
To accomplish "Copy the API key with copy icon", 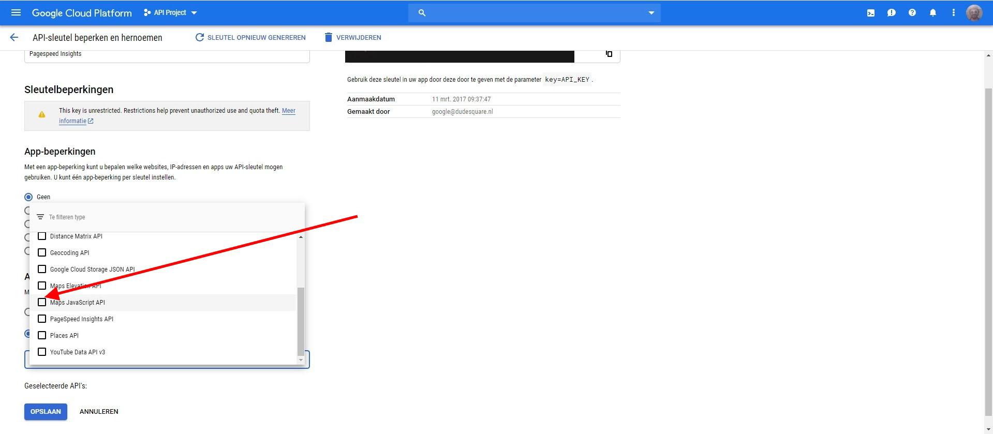I will [609, 54].
